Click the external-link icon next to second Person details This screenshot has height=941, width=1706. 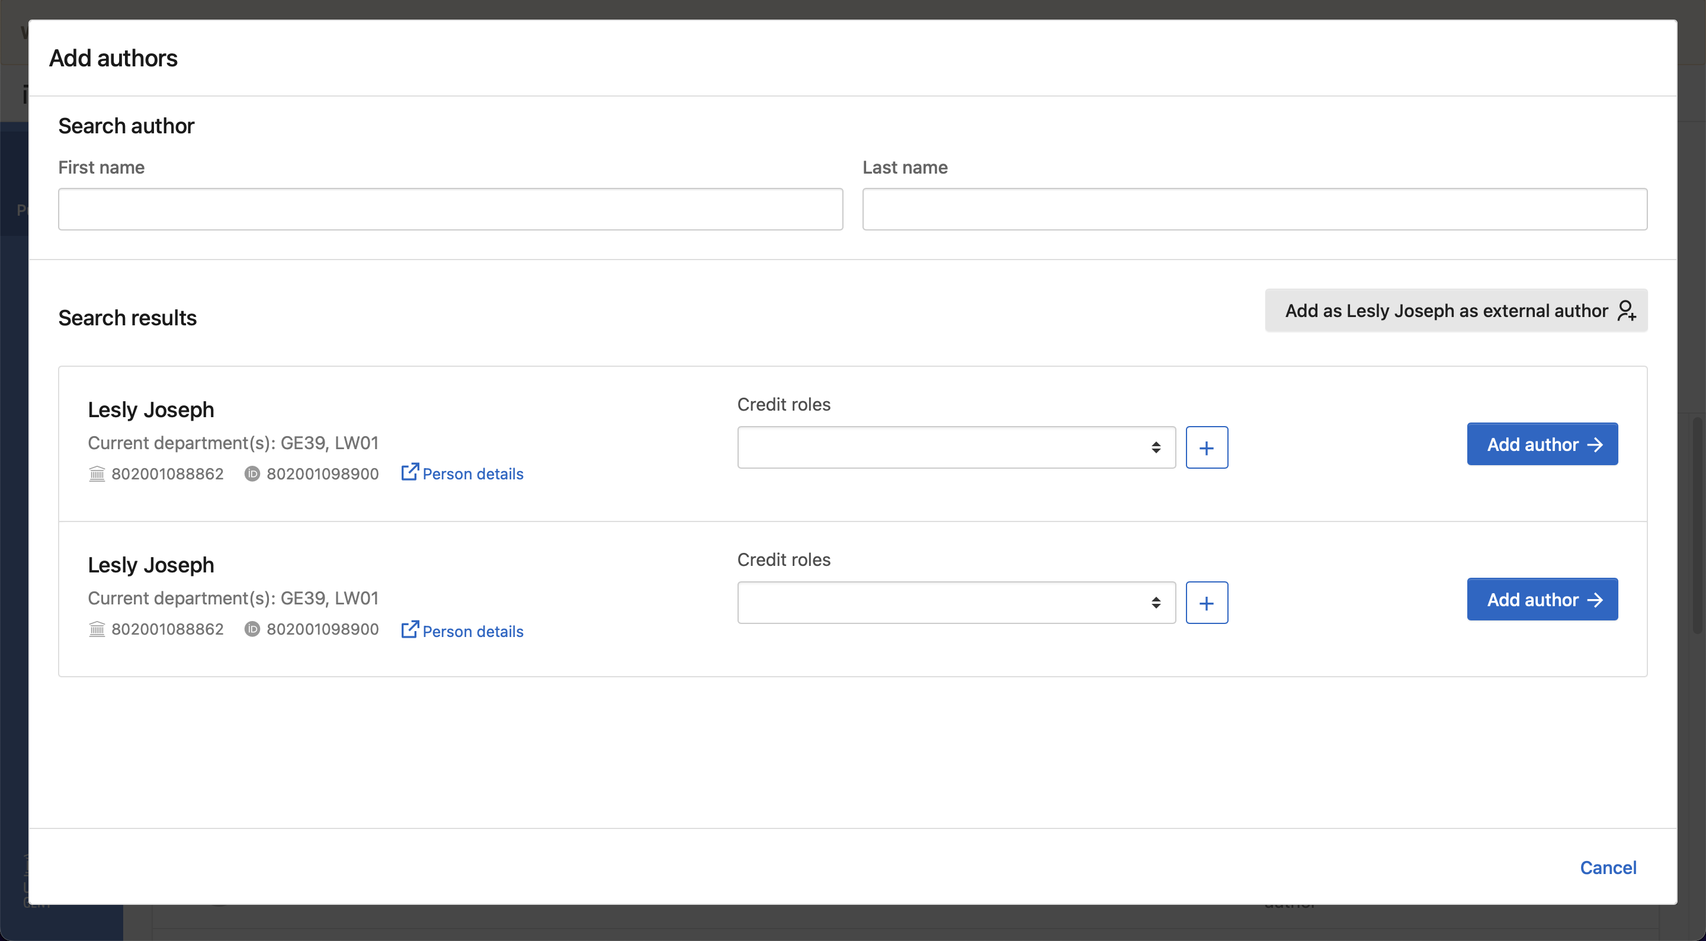tap(411, 629)
